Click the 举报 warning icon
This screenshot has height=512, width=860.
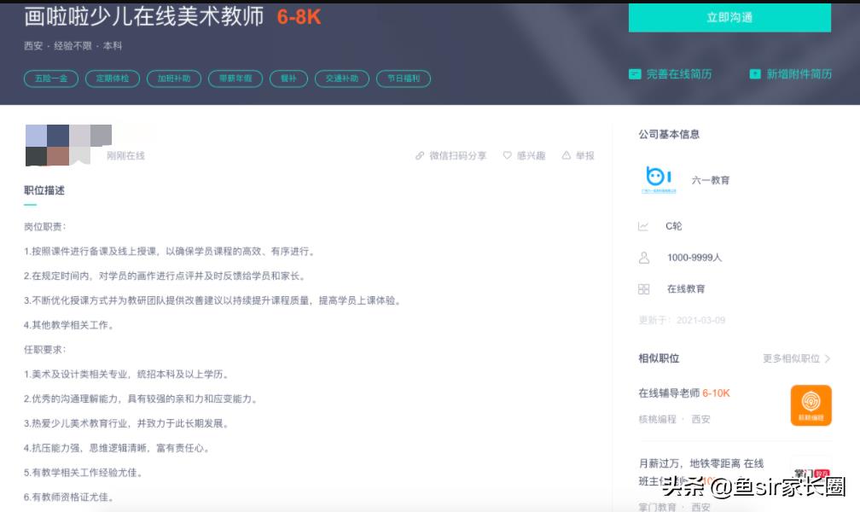point(566,156)
